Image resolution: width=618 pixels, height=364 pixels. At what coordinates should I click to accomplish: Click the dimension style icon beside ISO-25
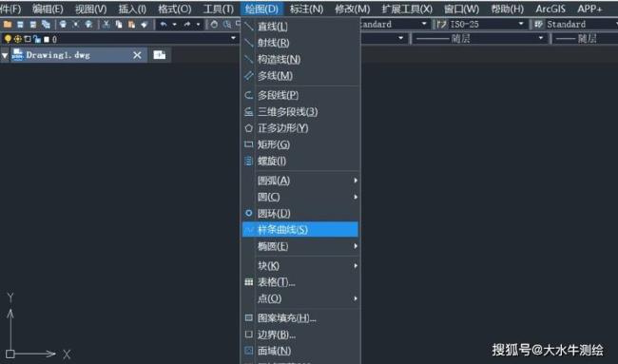(442, 25)
